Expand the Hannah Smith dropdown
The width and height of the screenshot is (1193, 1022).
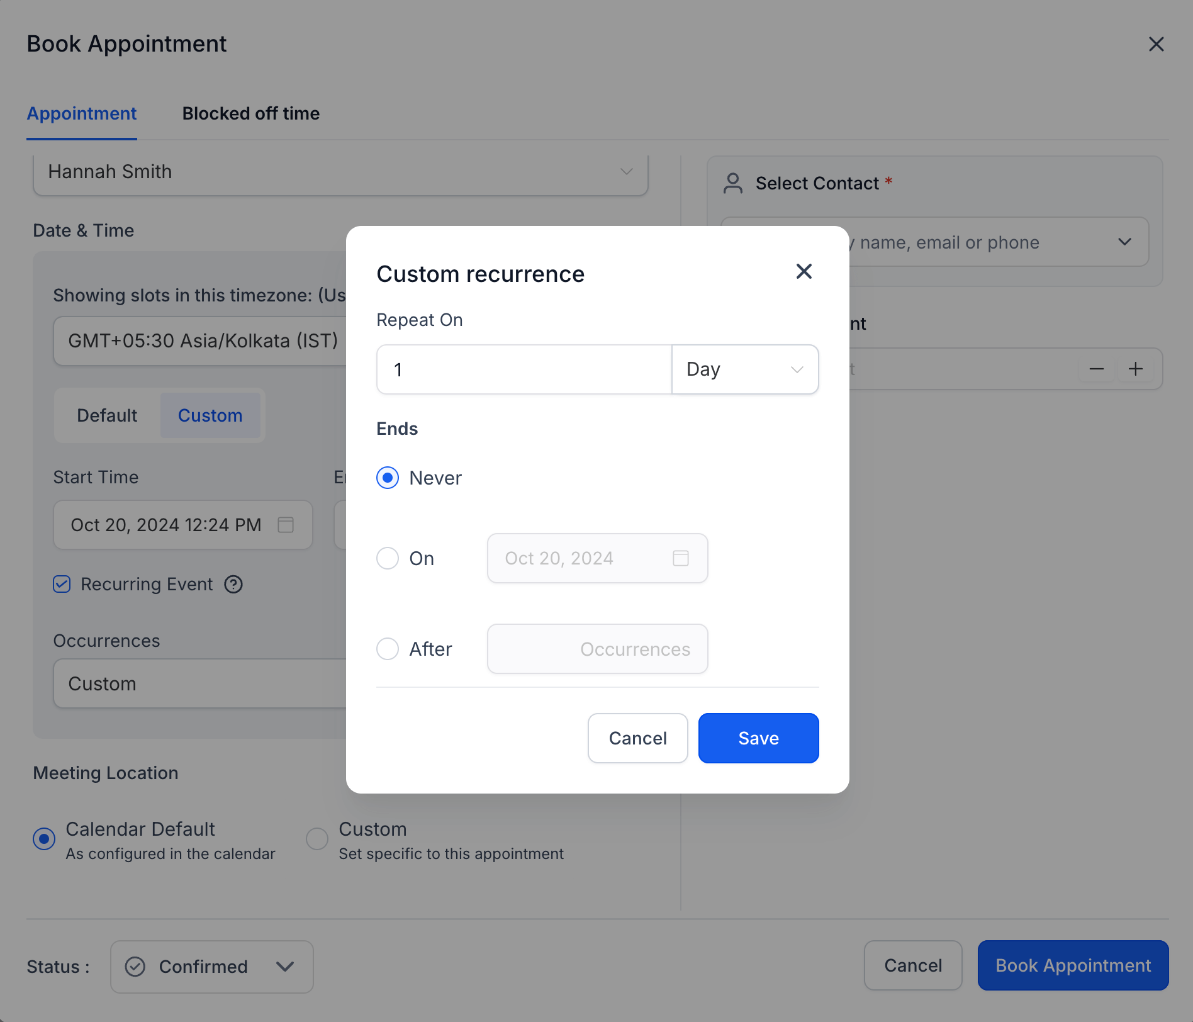click(340, 172)
